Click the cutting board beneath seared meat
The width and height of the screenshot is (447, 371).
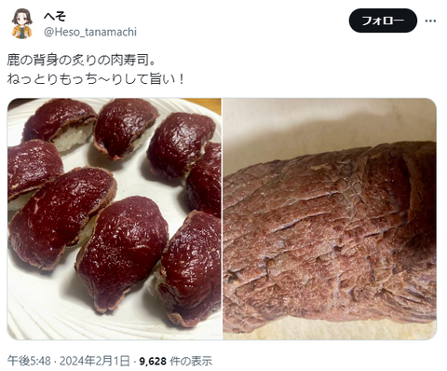pyautogui.click(x=329, y=330)
